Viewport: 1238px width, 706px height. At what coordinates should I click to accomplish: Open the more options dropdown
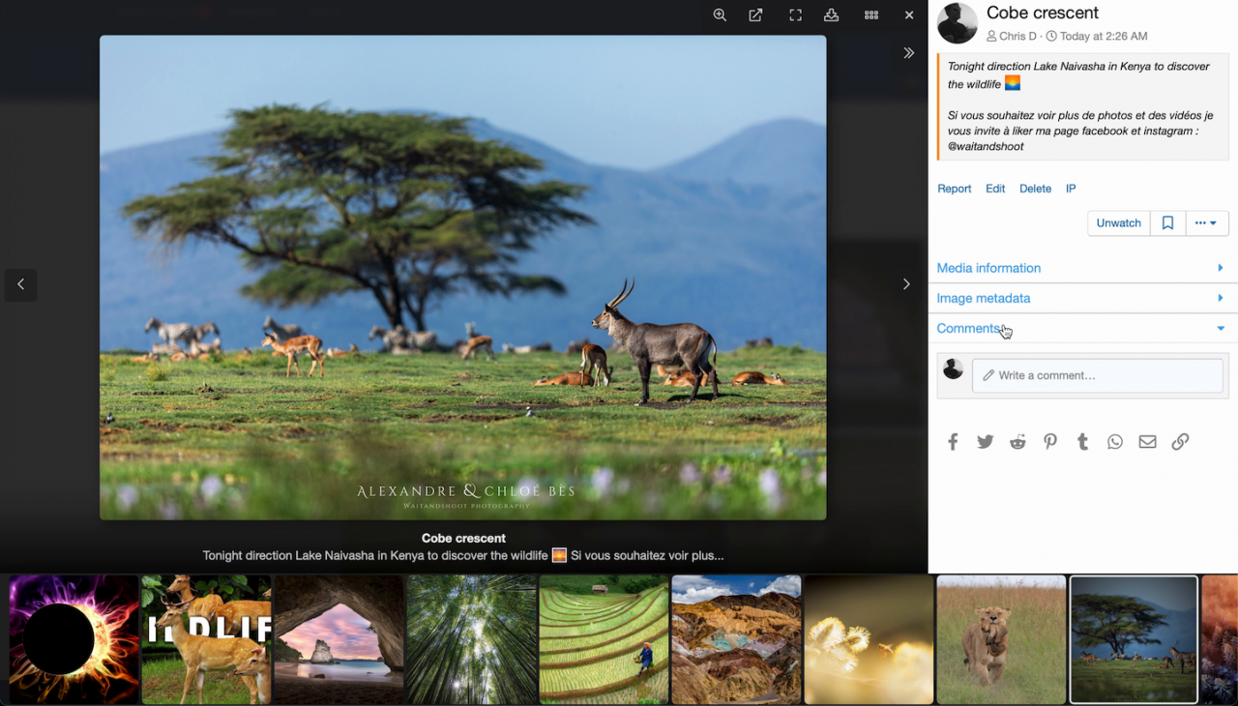tap(1206, 223)
